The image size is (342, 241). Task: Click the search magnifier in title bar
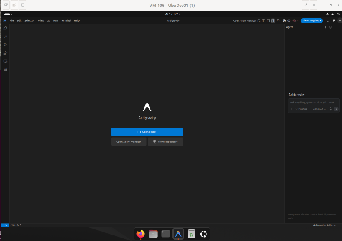tap(278, 20)
